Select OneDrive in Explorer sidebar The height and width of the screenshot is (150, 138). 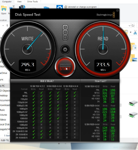(x=3, y=73)
